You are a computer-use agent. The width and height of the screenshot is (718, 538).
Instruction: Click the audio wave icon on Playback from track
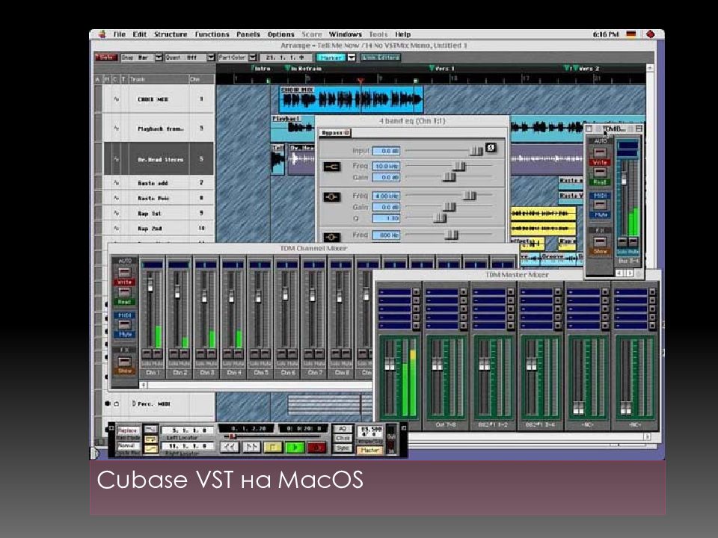pos(117,129)
